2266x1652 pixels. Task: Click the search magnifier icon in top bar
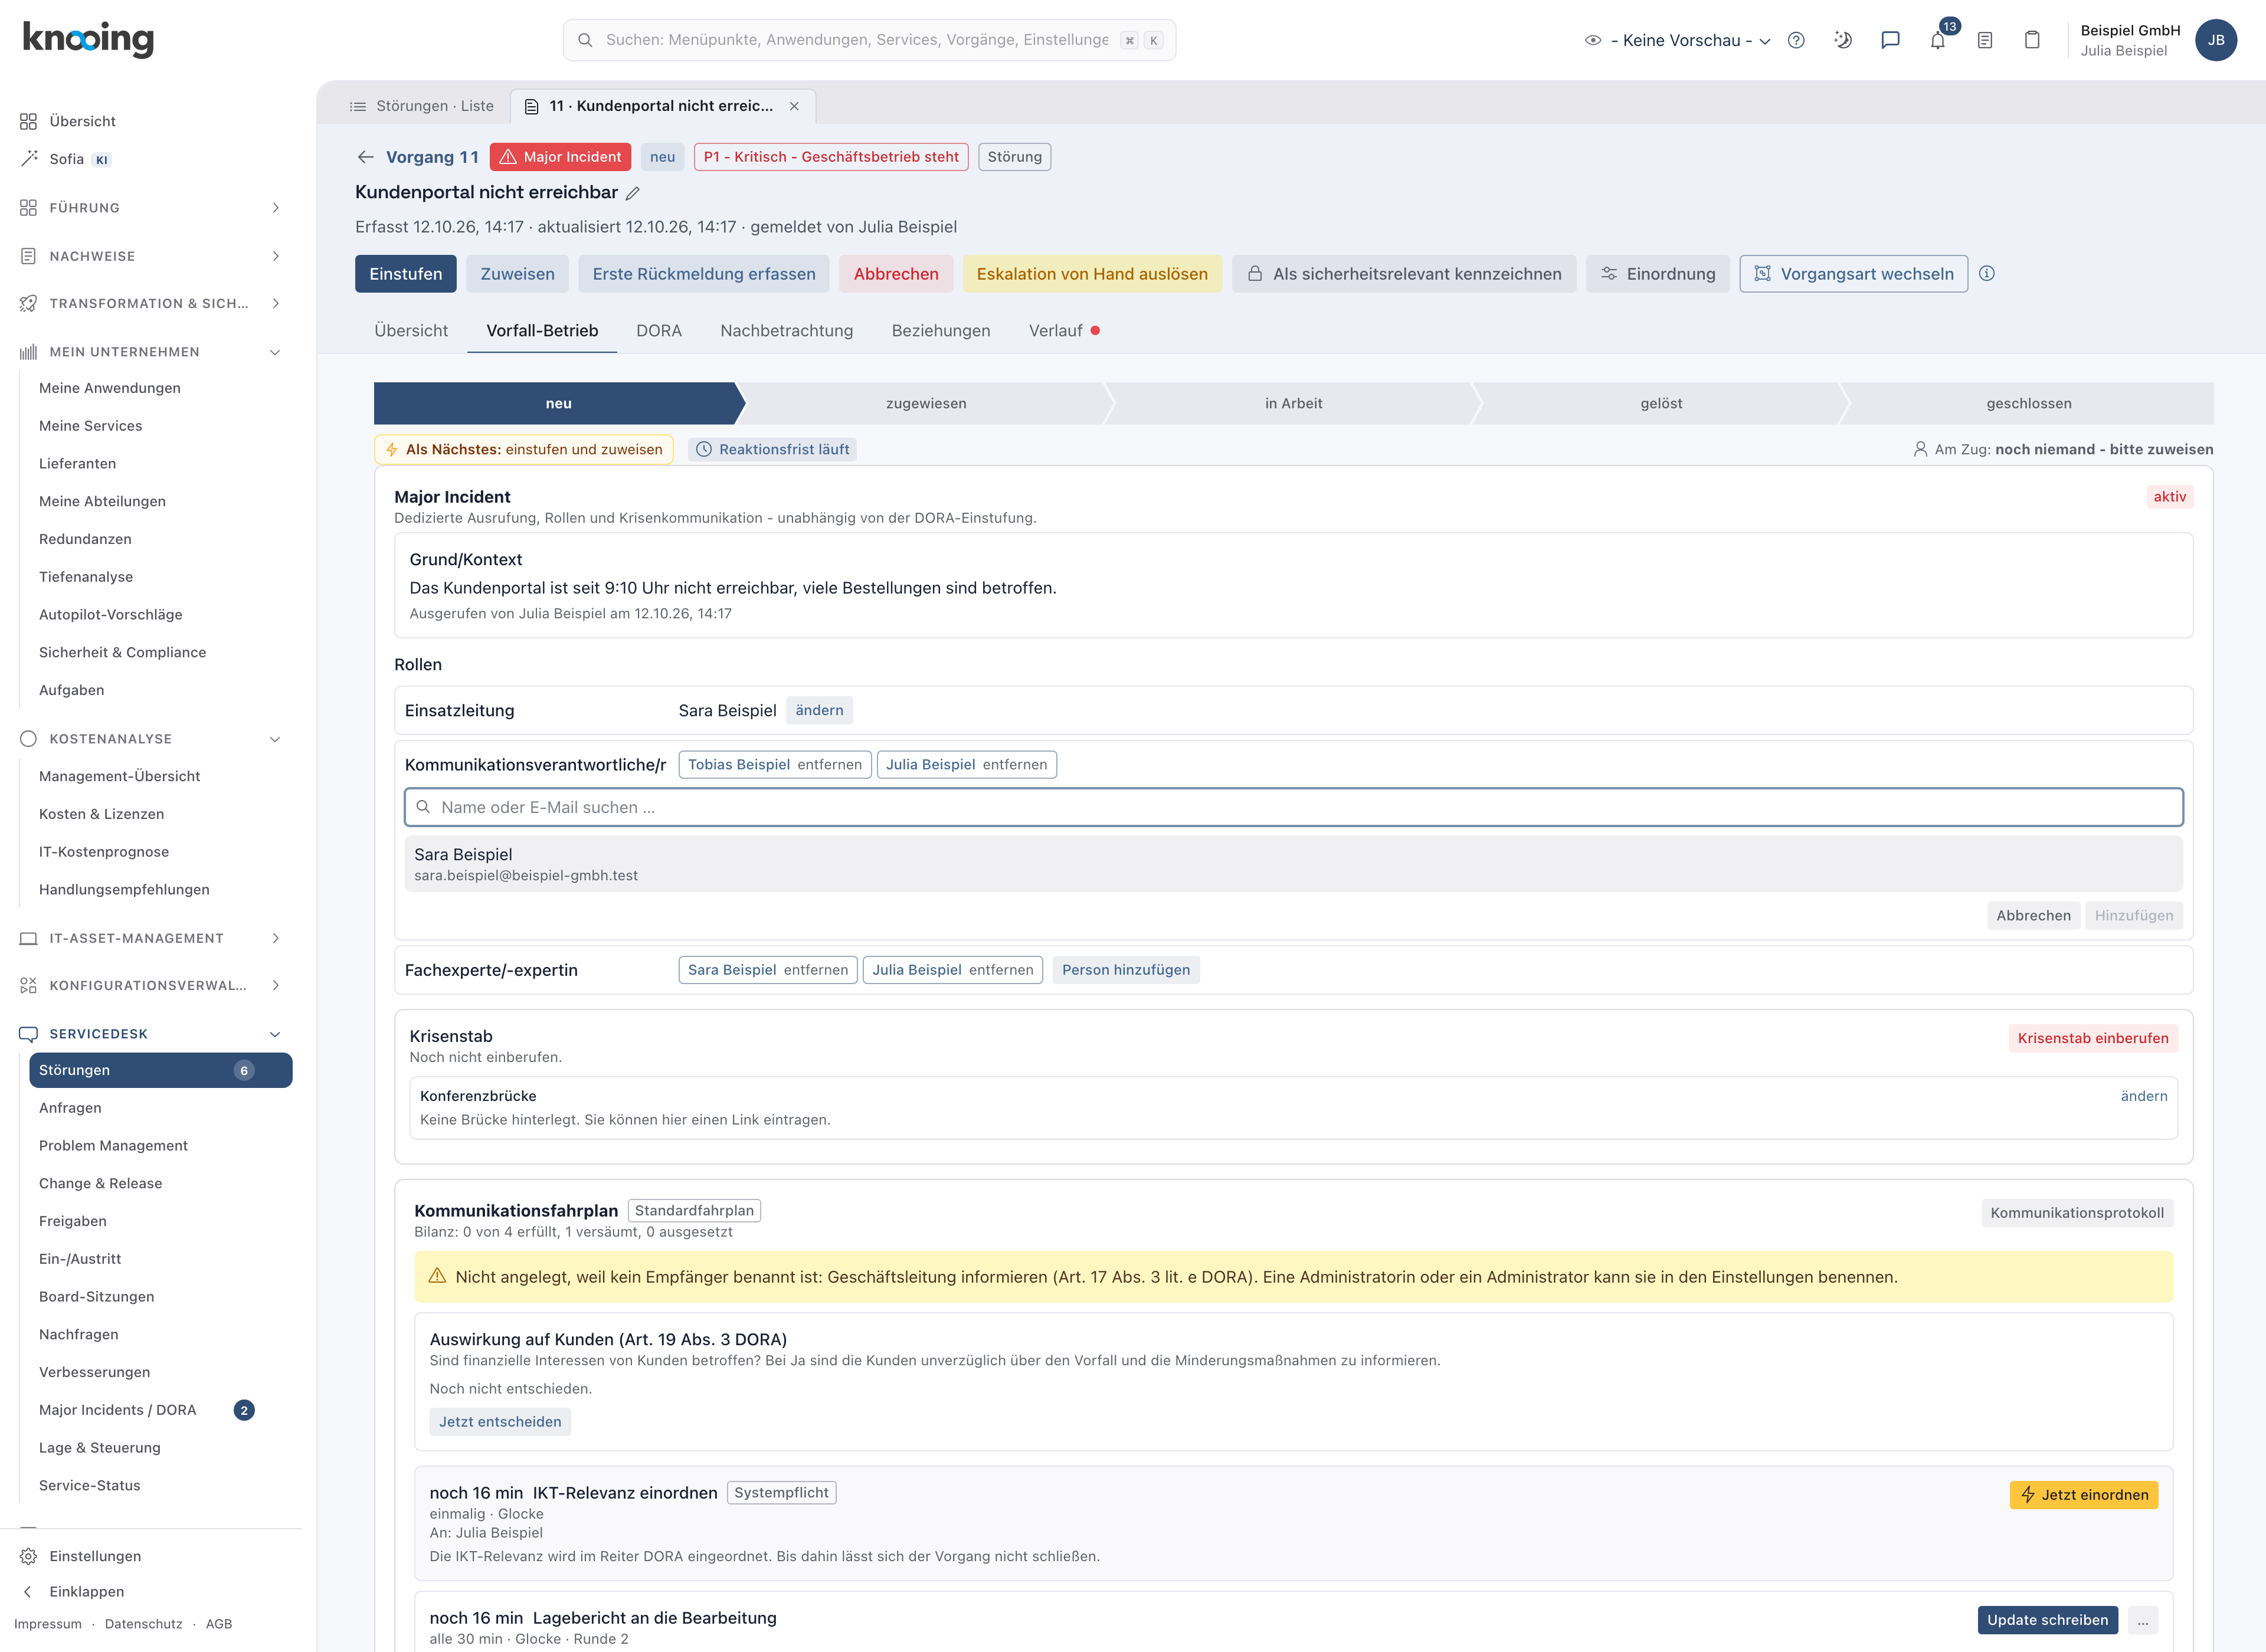click(585, 40)
